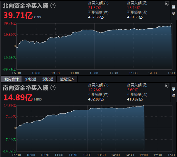Switch to the 深股通 tab
Viewport: 177px width, 157px height.
48,79
